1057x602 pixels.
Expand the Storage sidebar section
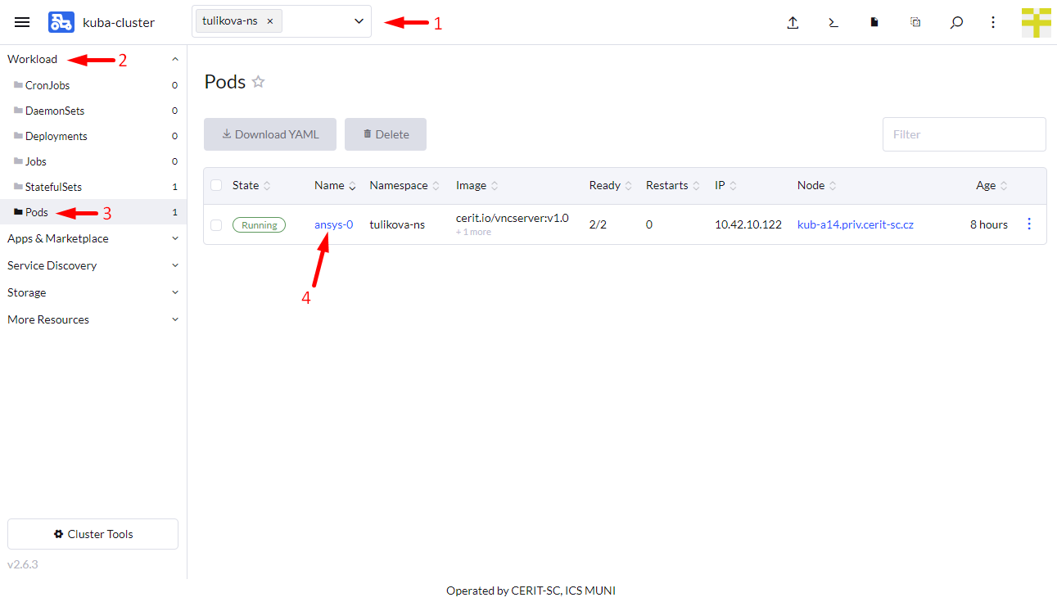click(x=93, y=292)
